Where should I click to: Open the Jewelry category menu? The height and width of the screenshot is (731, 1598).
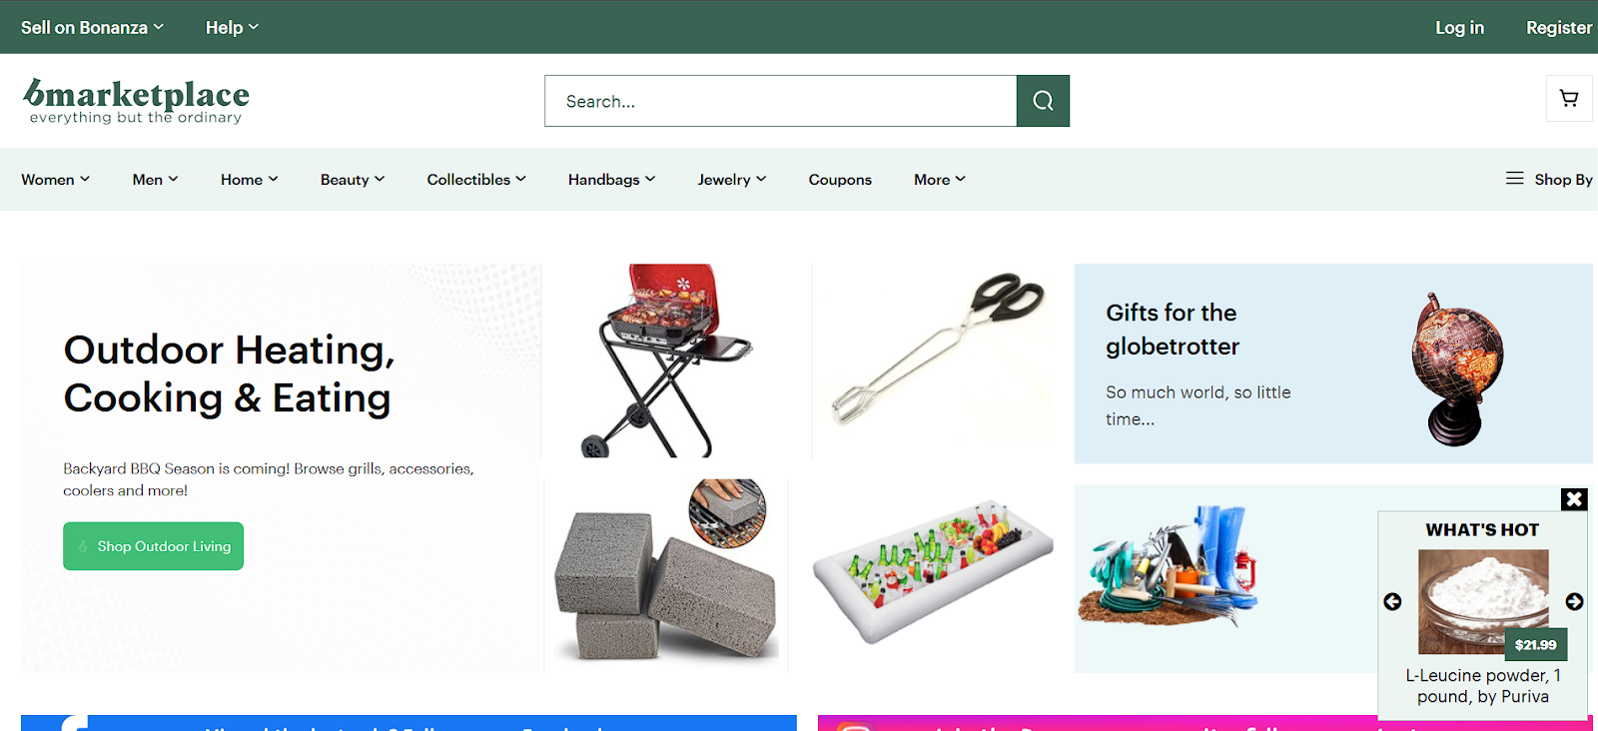click(732, 180)
